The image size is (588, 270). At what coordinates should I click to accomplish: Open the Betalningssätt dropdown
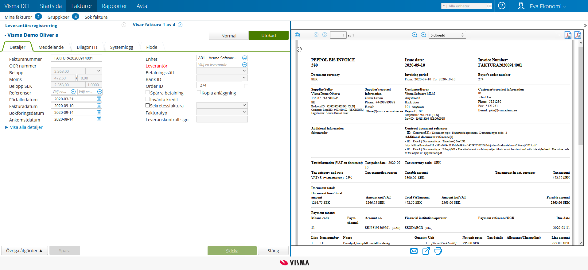[222, 71]
